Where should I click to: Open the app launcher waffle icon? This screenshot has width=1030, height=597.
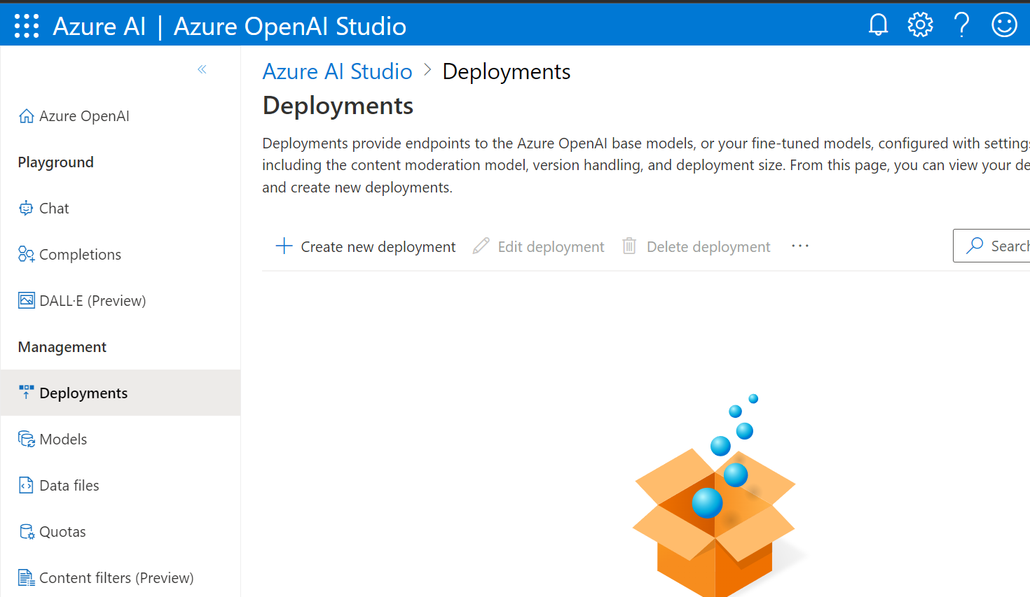coord(27,26)
